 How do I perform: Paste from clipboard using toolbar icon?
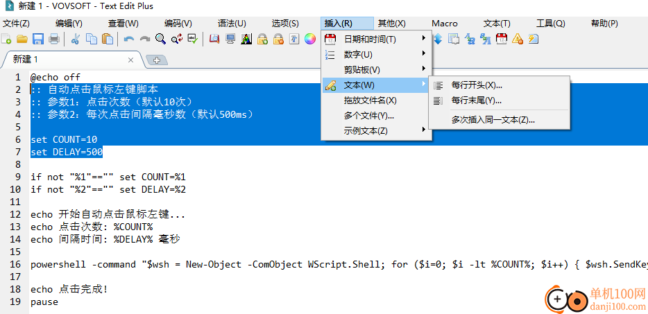(108, 40)
